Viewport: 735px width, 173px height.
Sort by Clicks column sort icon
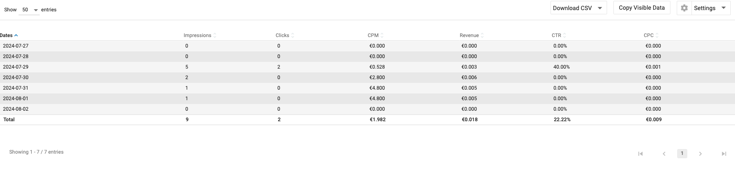(x=293, y=35)
